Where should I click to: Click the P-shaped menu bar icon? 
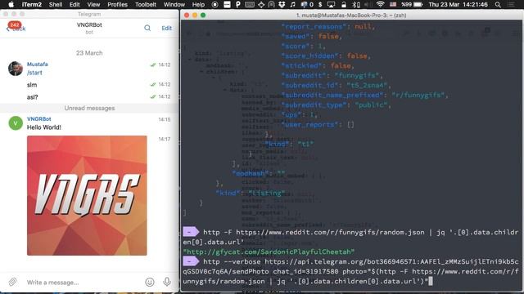(238, 4)
